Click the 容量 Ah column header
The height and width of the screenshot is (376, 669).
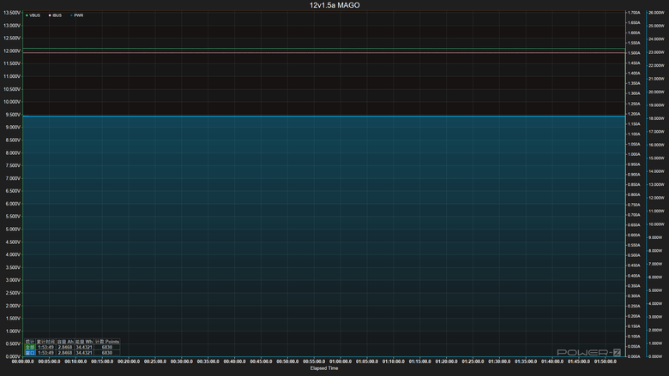(x=65, y=342)
